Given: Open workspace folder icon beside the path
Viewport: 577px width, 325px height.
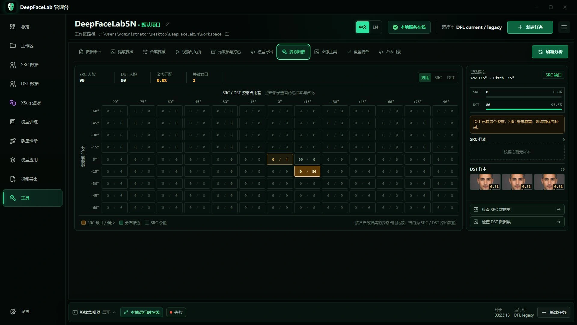Looking at the screenshot, I should tap(227, 34).
